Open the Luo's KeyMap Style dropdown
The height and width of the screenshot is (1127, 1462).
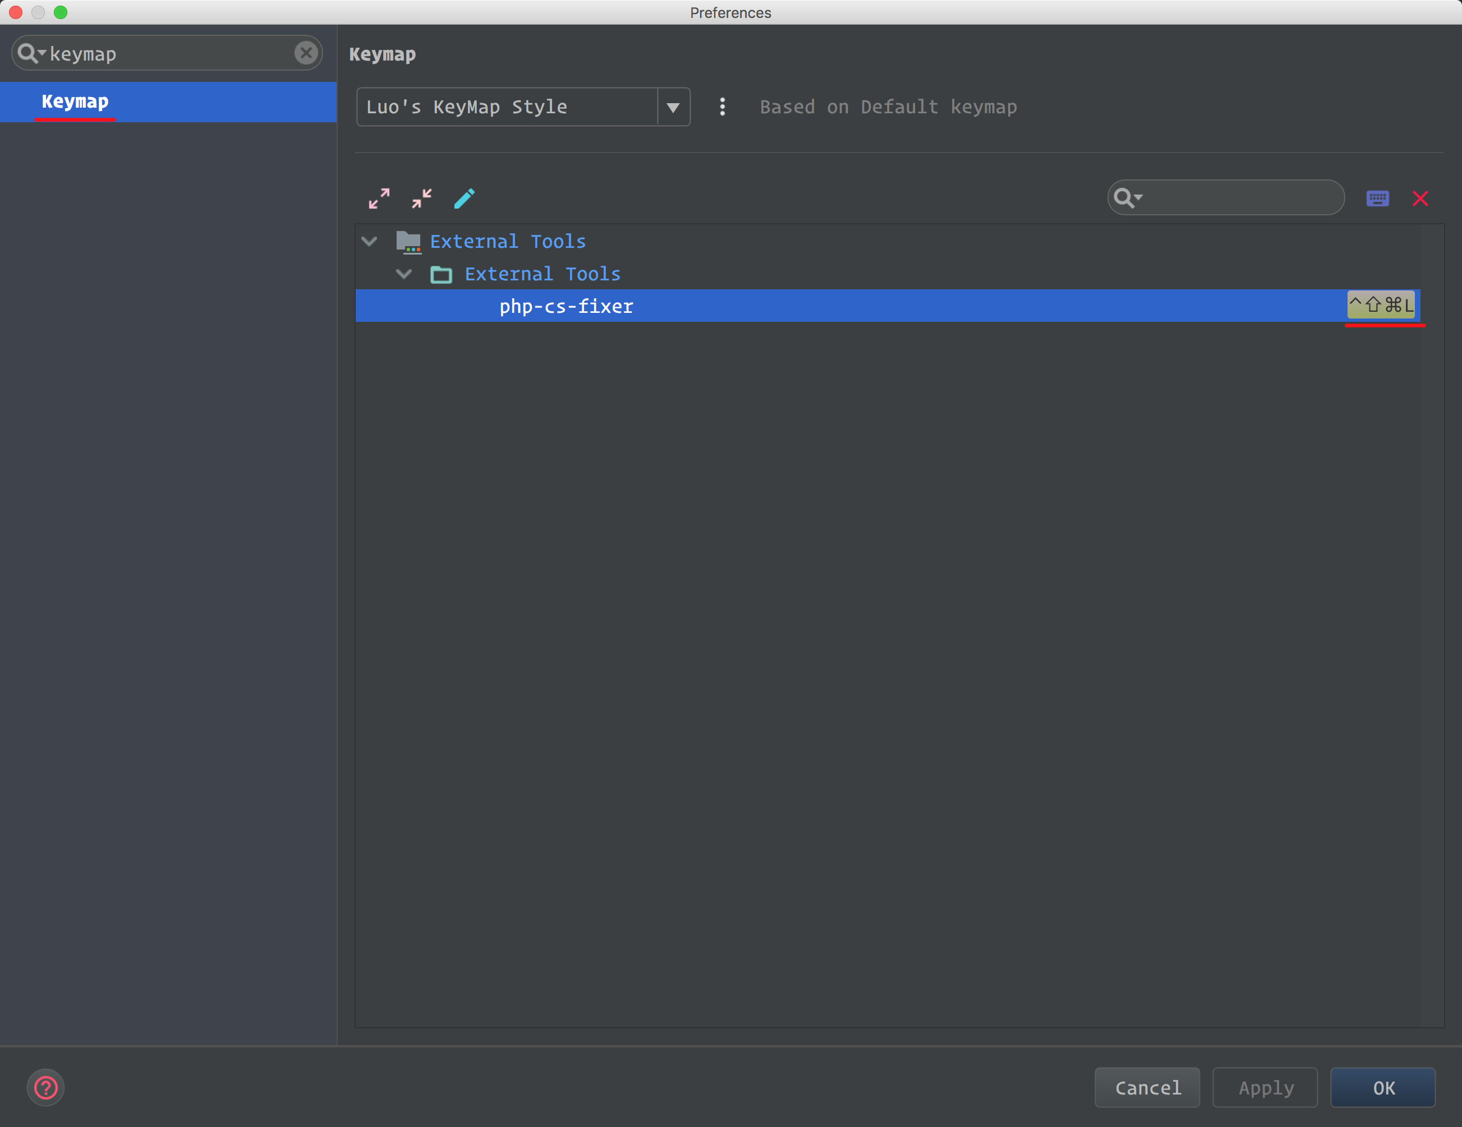tap(673, 107)
